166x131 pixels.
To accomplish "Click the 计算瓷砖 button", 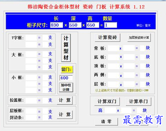I will (x=107, y=38).
